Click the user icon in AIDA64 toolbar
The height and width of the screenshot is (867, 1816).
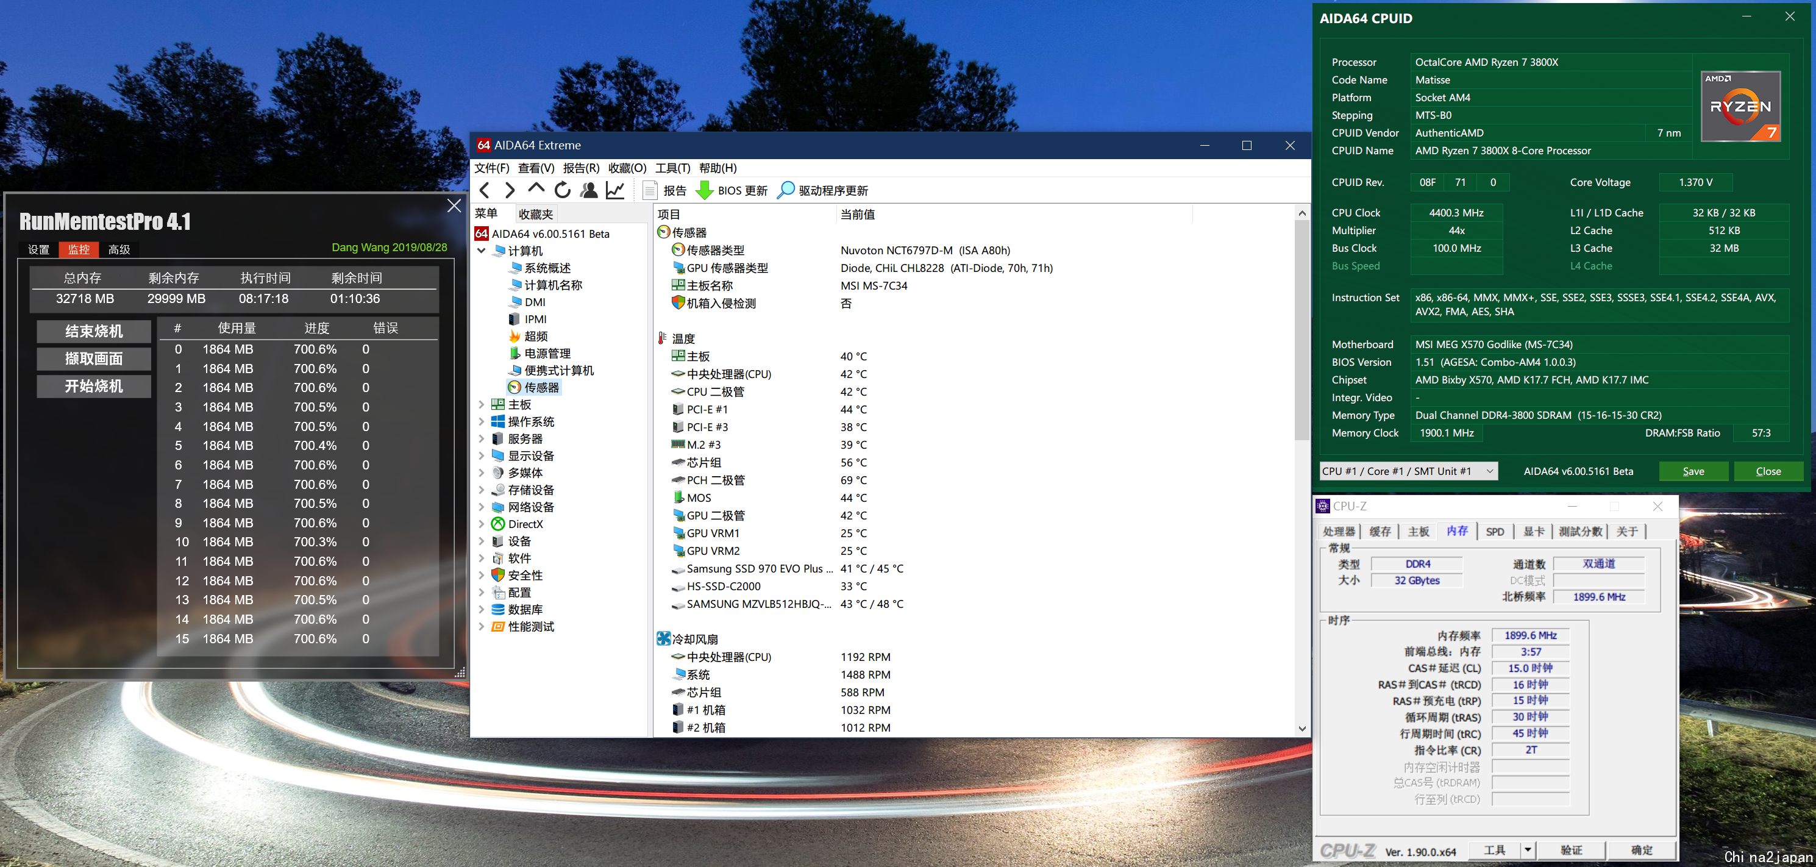[589, 190]
